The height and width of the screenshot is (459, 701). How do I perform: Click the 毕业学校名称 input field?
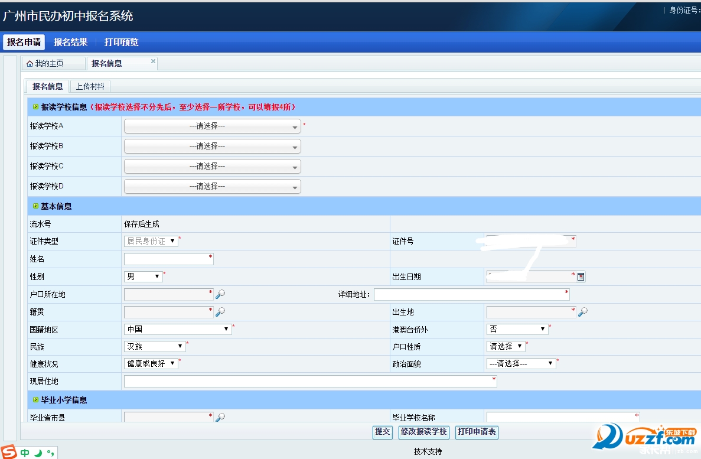click(x=563, y=417)
